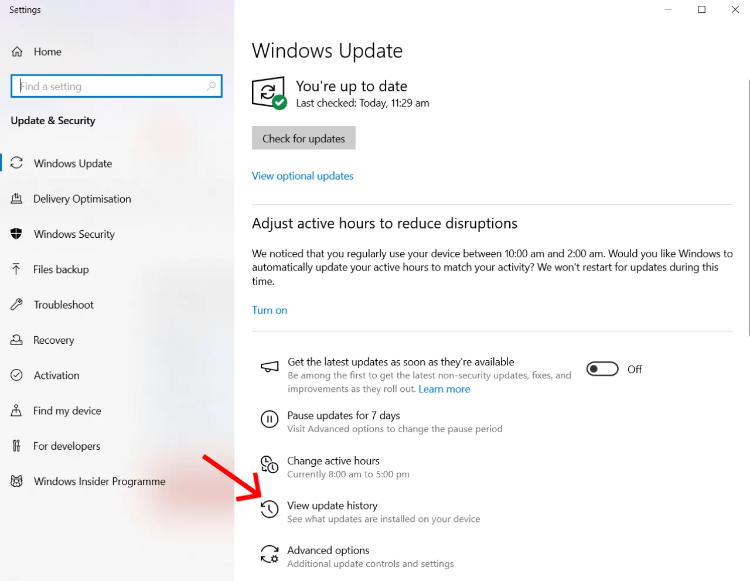This screenshot has height=581, width=750.
Task: Open Recovery via its sidebar icon
Action: [17, 340]
